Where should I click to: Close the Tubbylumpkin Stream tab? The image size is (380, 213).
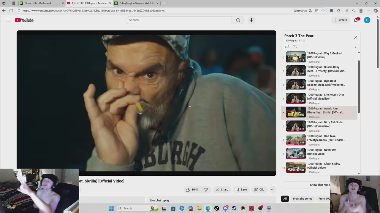pos(157,3)
